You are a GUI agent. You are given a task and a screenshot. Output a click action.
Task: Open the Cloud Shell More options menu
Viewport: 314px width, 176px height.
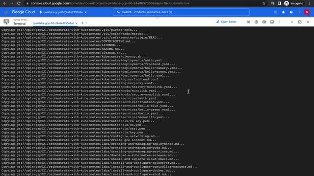coord(280,22)
